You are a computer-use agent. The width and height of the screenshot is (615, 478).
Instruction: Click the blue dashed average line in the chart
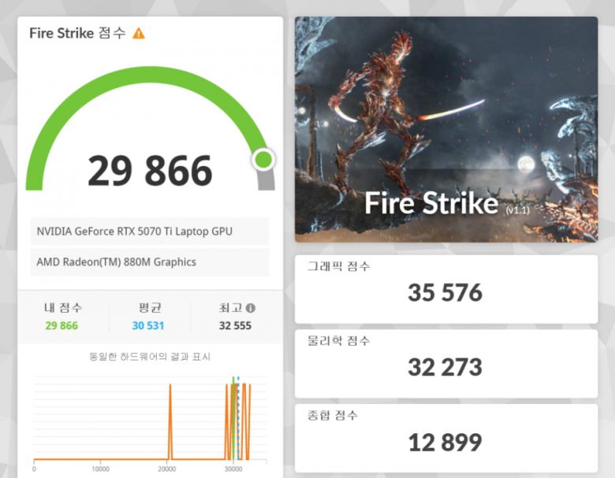click(238, 418)
